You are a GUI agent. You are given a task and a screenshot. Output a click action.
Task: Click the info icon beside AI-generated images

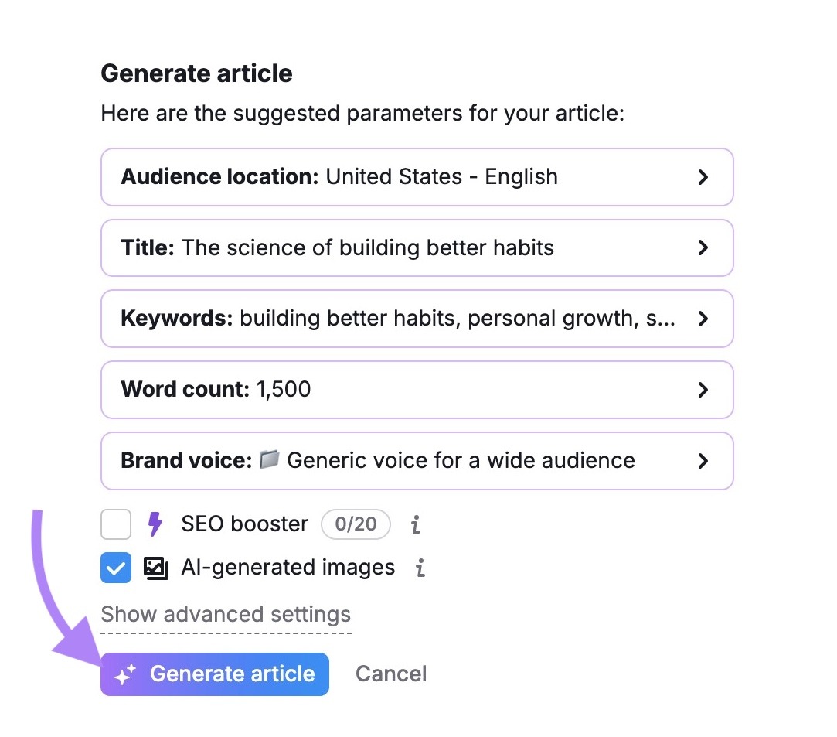click(x=420, y=568)
